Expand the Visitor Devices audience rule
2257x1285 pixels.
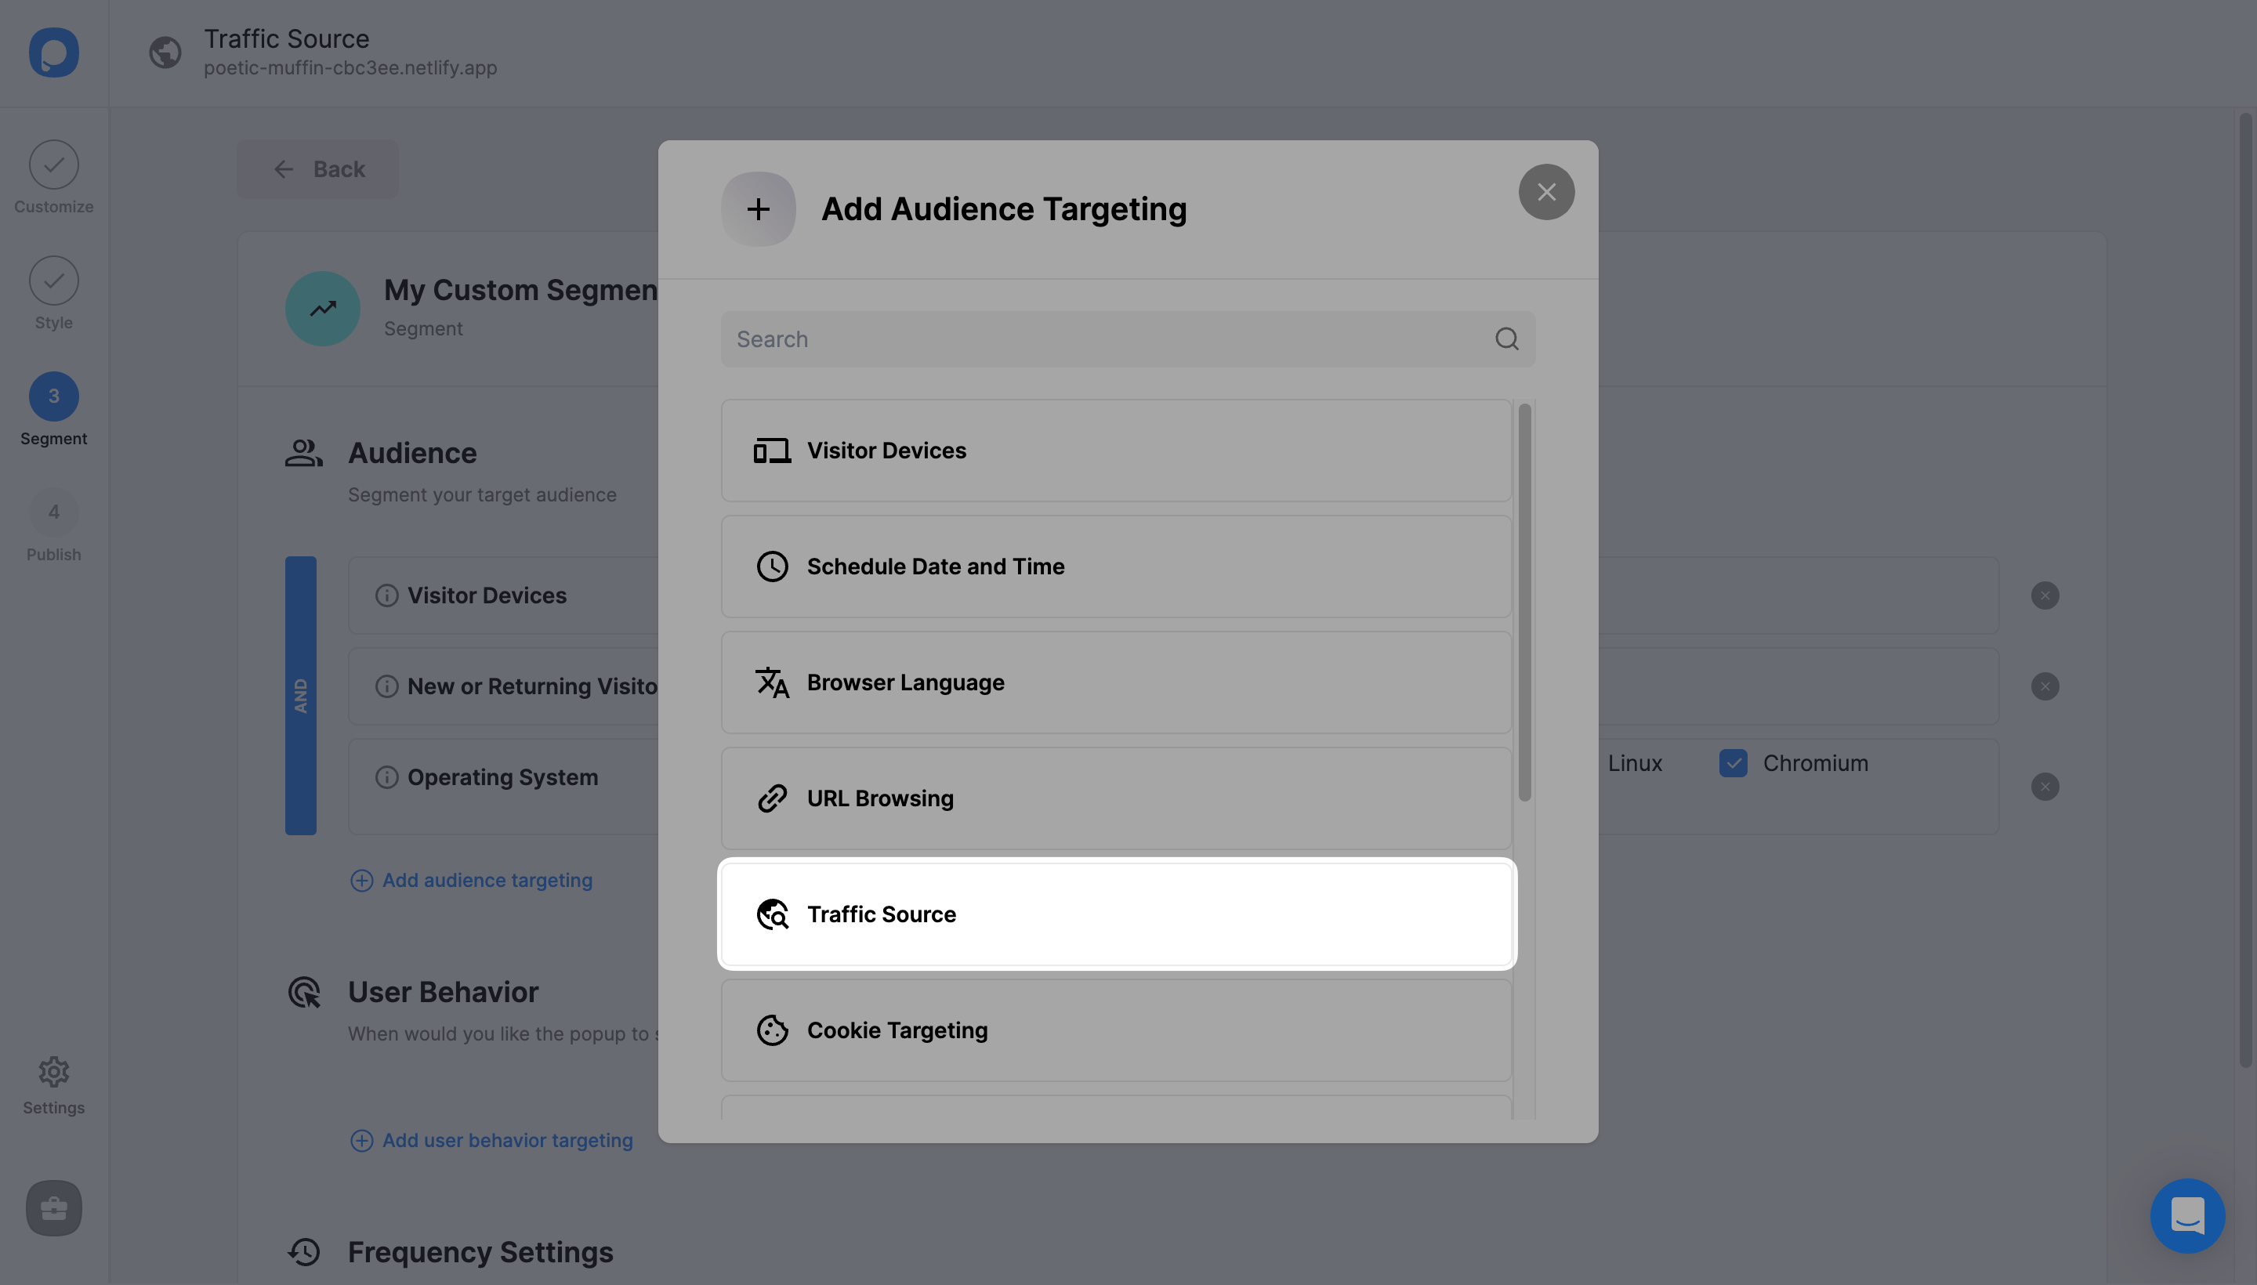pyautogui.click(x=487, y=595)
